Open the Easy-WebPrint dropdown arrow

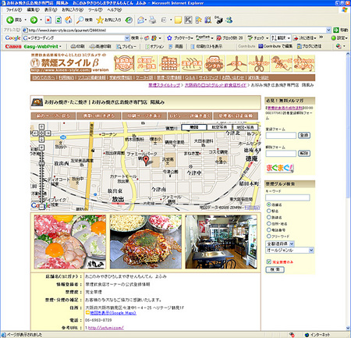coord(60,47)
